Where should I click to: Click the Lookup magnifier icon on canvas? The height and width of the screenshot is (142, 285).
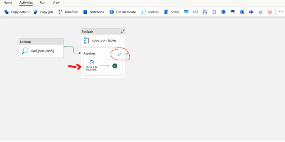coord(25,51)
